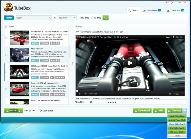Screen dimensions: 191x139
Task: Check the 2006 Ferrari F430 video
Action: [6, 72]
